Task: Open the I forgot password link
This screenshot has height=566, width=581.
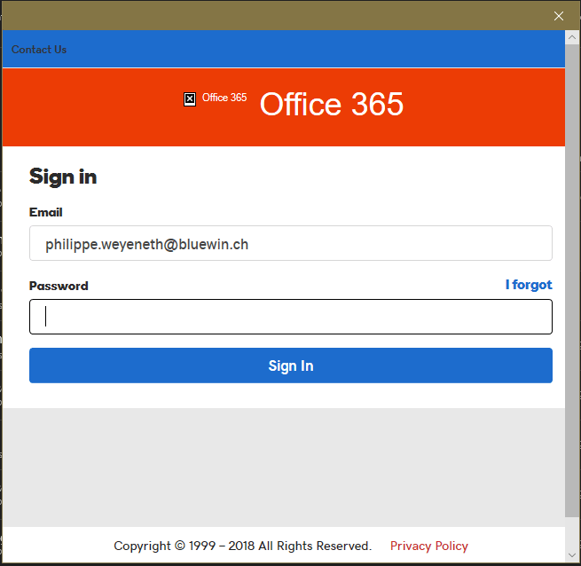Action: 529,285
